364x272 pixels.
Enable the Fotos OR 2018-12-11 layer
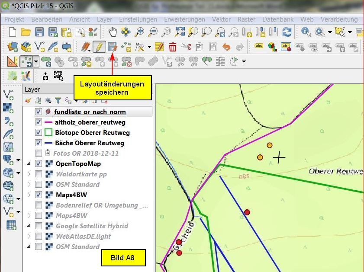point(39,153)
